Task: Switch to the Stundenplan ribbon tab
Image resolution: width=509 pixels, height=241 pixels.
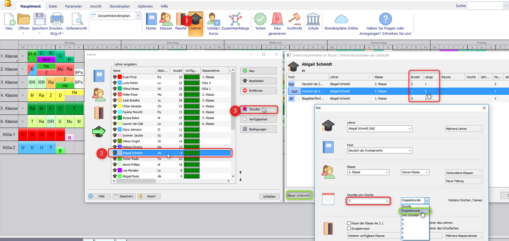Action: point(120,6)
